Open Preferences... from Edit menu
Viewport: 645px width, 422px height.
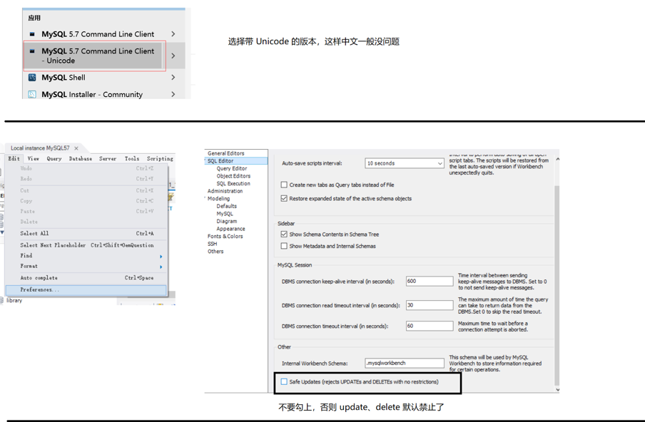tap(86, 290)
